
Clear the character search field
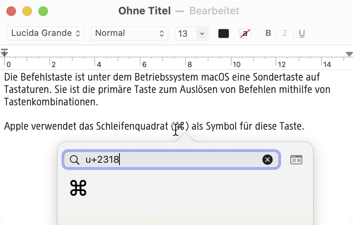click(267, 160)
